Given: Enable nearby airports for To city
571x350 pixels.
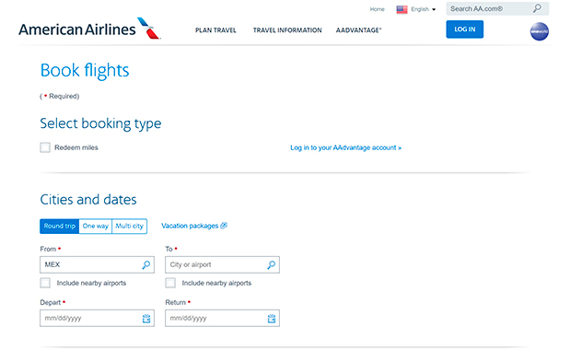Looking at the screenshot, I should 170,283.
